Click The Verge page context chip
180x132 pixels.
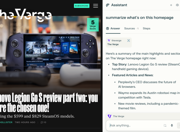(x=116, y=116)
